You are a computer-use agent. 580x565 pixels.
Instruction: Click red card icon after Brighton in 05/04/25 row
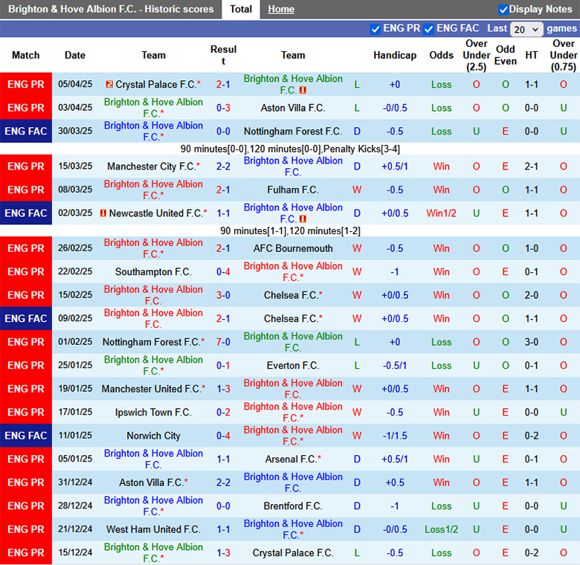[x=303, y=90]
